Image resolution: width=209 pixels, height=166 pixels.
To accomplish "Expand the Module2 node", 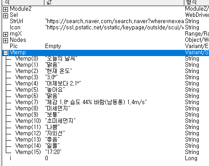I will click(x=5, y=9).
